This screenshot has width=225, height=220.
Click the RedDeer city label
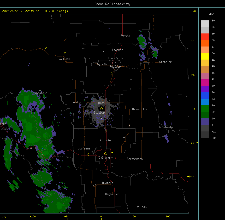point(115,67)
